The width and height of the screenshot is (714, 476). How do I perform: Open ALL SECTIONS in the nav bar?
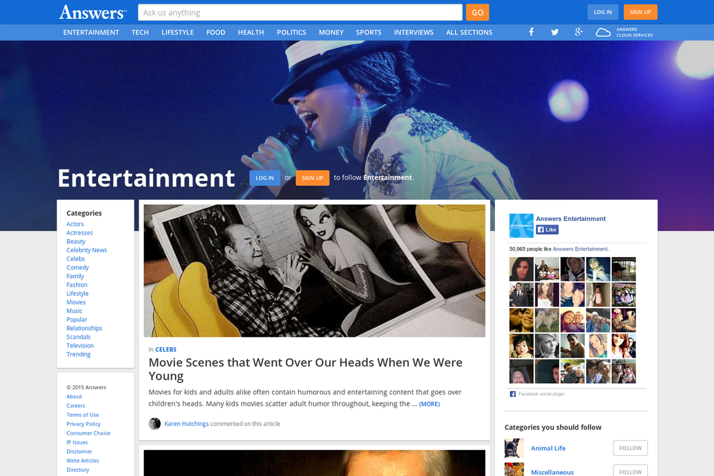point(469,32)
